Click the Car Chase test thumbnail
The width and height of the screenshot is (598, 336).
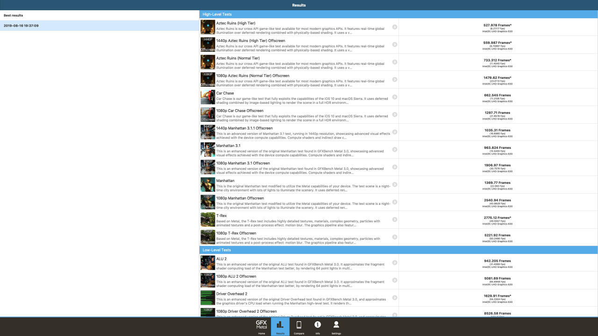point(208,97)
